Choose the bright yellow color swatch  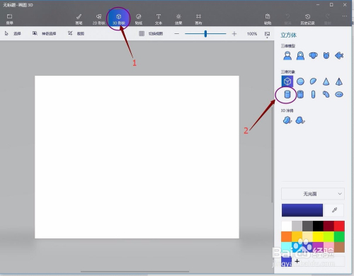pyautogui.click(x=318, y=236)
